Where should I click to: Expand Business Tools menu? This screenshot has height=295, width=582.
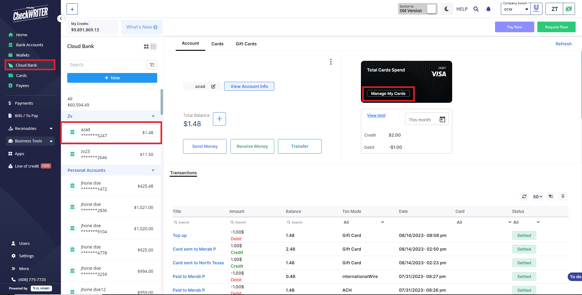30,141
